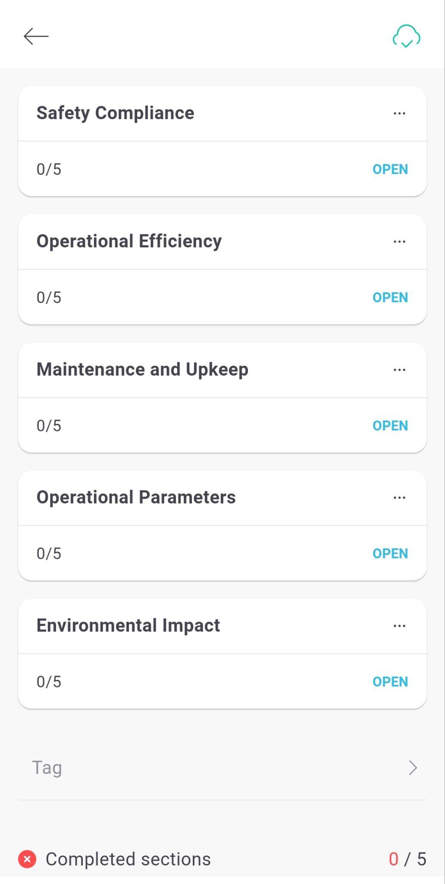Open Environmental Impact three-dot menu
This screenshot has width=445, height=884.
tap(399, 626)
